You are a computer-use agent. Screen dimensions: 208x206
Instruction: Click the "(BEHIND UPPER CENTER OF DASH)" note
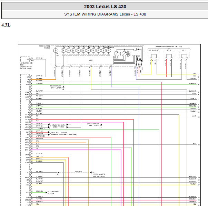pyautogui.click(x=169, y=47)
